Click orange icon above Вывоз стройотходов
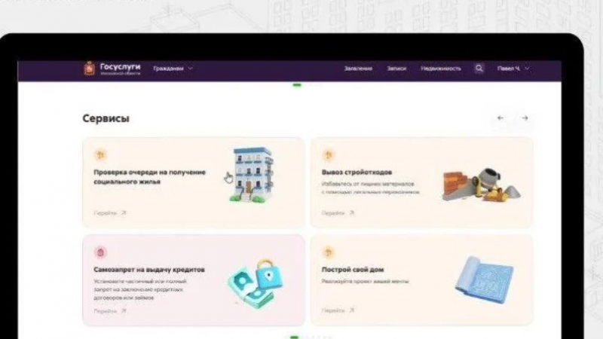603x339 pixels. coord(328,155)
